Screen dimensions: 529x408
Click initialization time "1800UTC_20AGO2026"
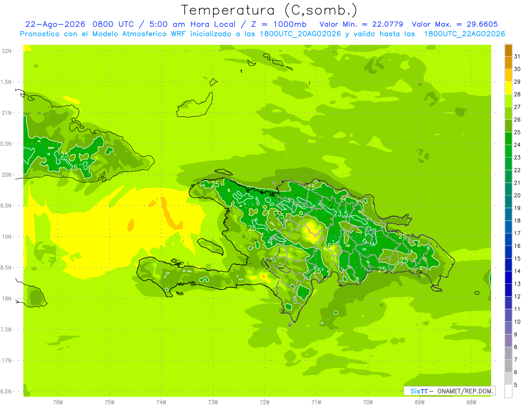point(301,34)
